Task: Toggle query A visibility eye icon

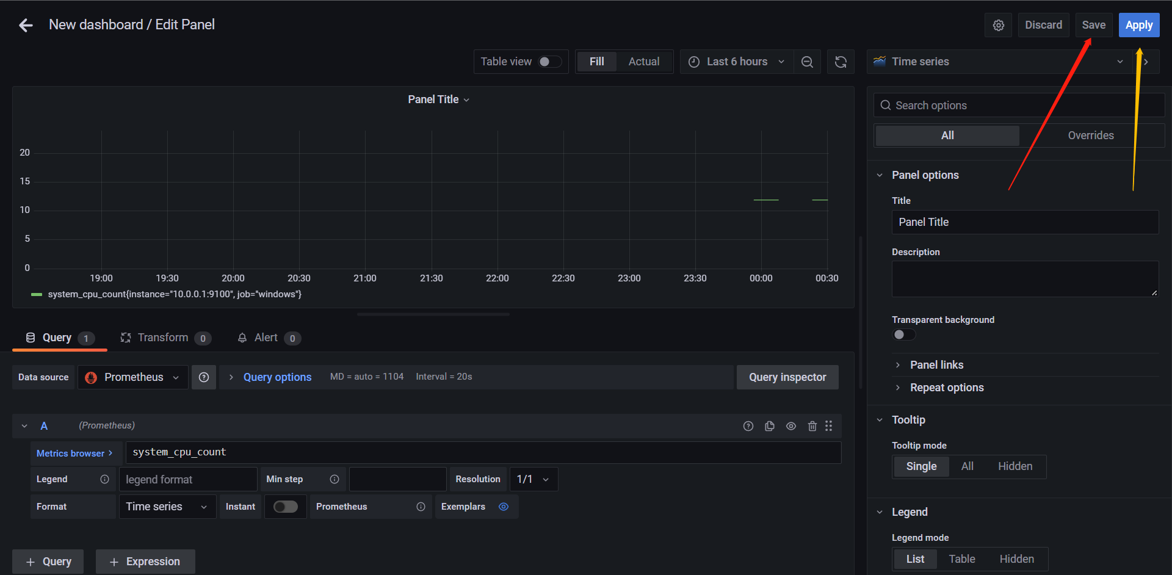Action: coord(791,426)
